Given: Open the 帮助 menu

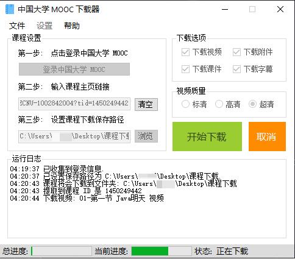Looking at the screenshot, I should (x=72, y=26).
